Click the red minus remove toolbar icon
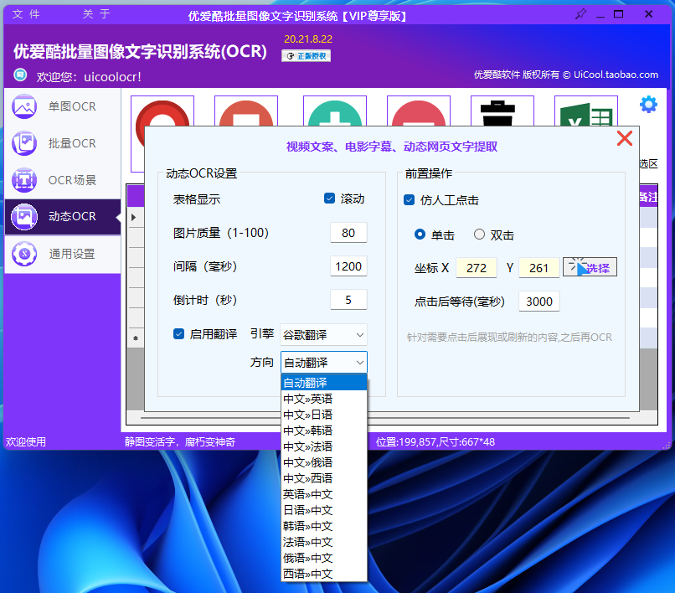This screenshot has height=593, width=675. [419, 111]
